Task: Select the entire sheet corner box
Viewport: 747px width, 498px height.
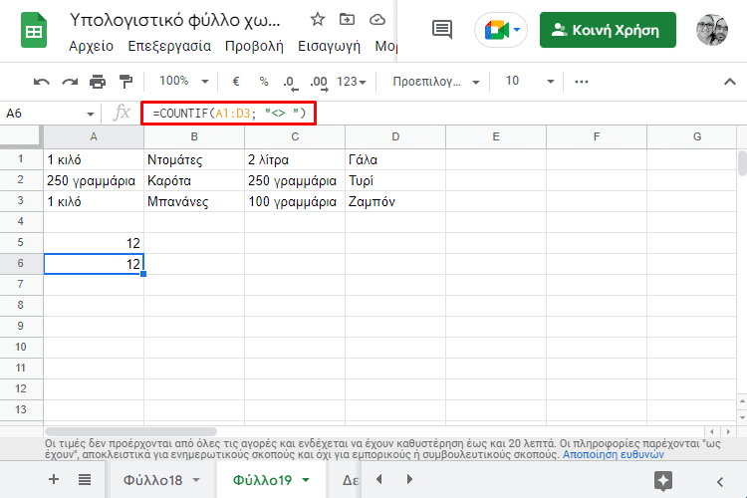Action: [22, 137]
